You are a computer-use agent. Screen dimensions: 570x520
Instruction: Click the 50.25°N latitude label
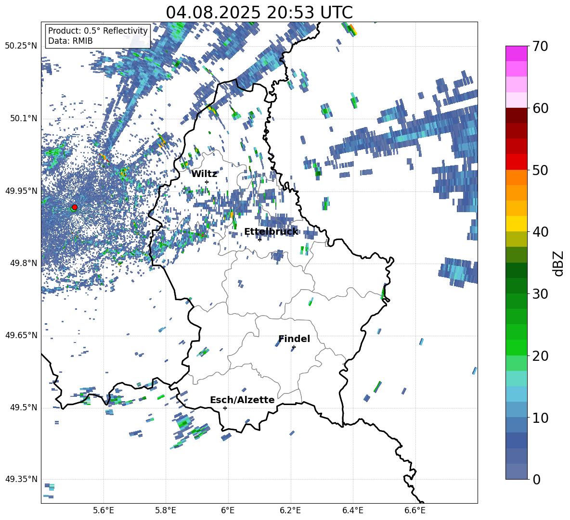[x=21, y=46]
